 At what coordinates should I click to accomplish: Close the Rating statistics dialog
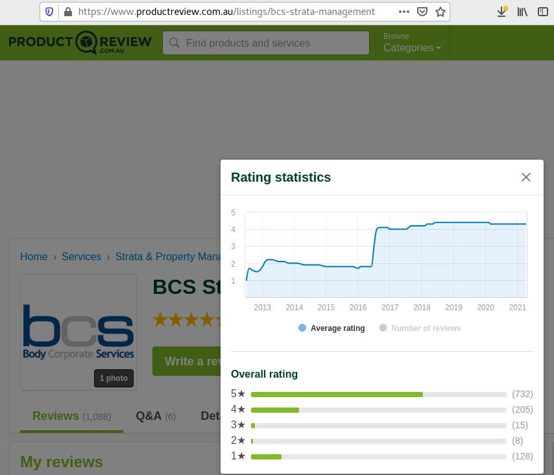tap(526, 177)
